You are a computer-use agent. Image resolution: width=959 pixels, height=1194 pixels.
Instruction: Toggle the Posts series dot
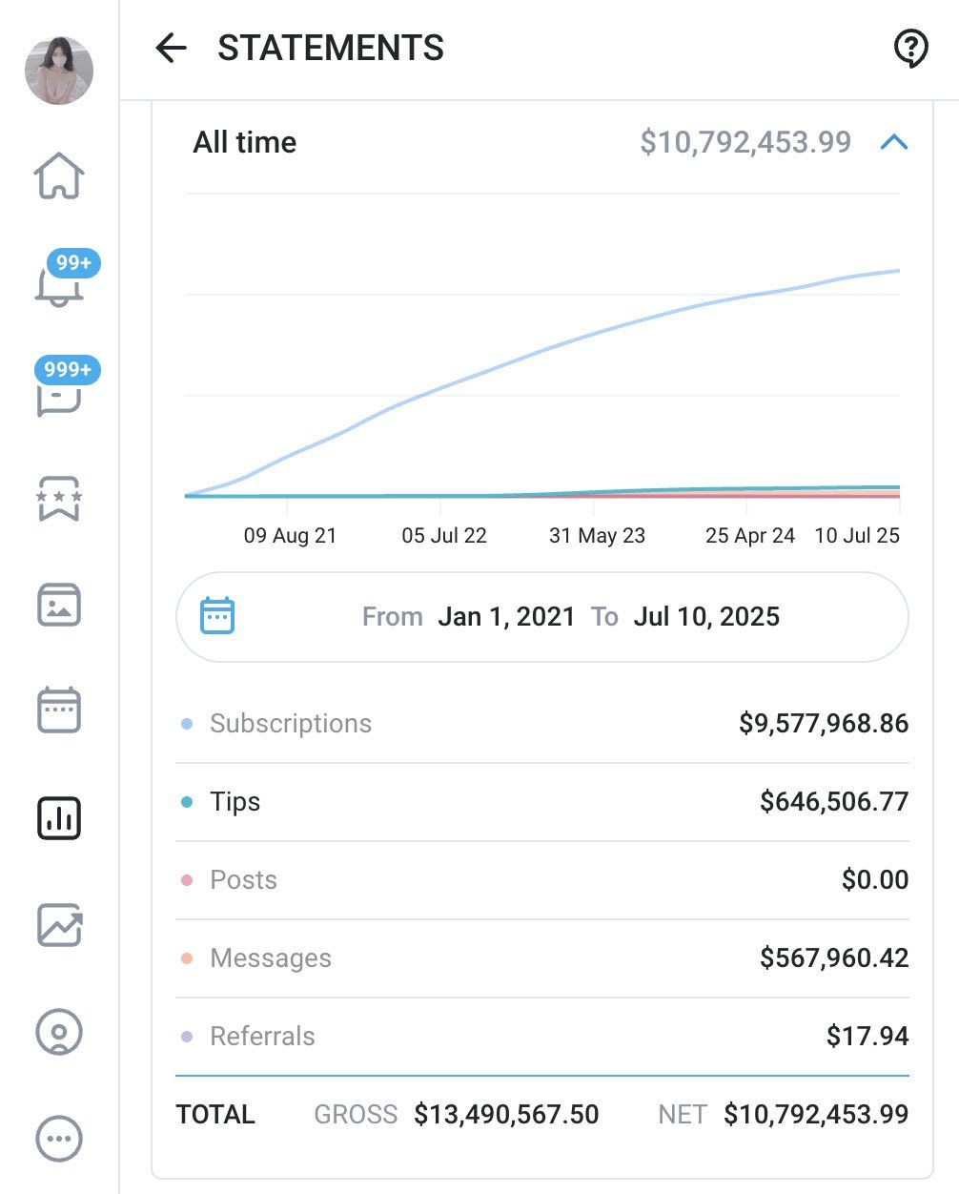tap(187, 879)
